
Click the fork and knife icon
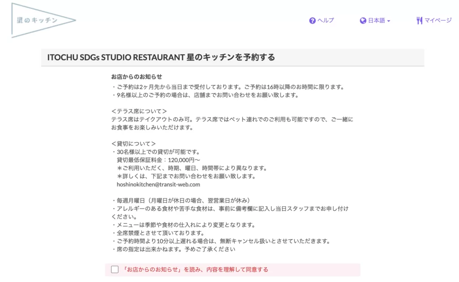420,21
